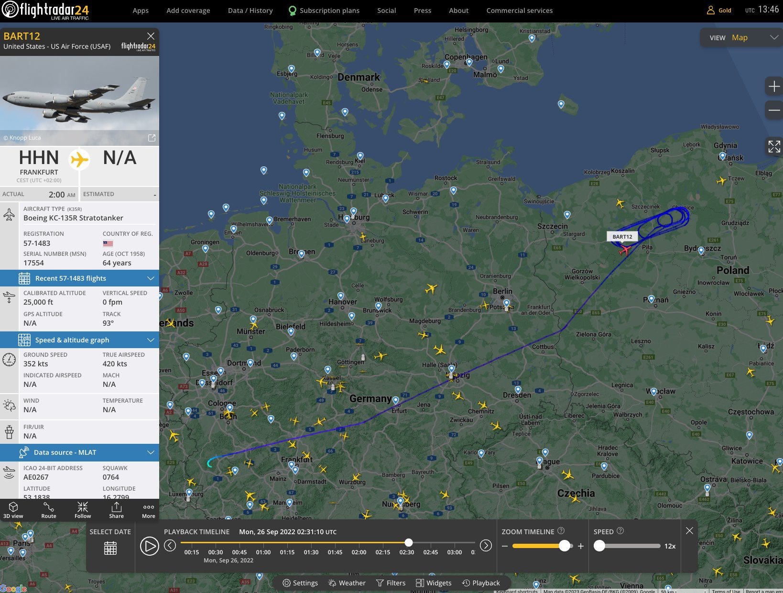Close the BART12 flight panel
Screen dimensions: 783x593
(x=151, y=36)
